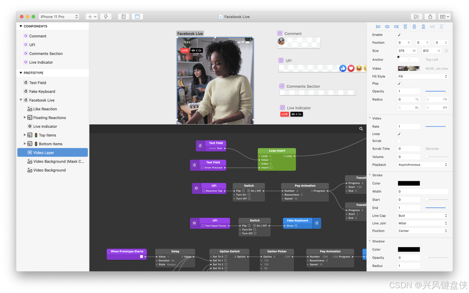469x293 pixels.
Task: Uncheck the Loop checkbox in Video section
Action: point(399,134)
